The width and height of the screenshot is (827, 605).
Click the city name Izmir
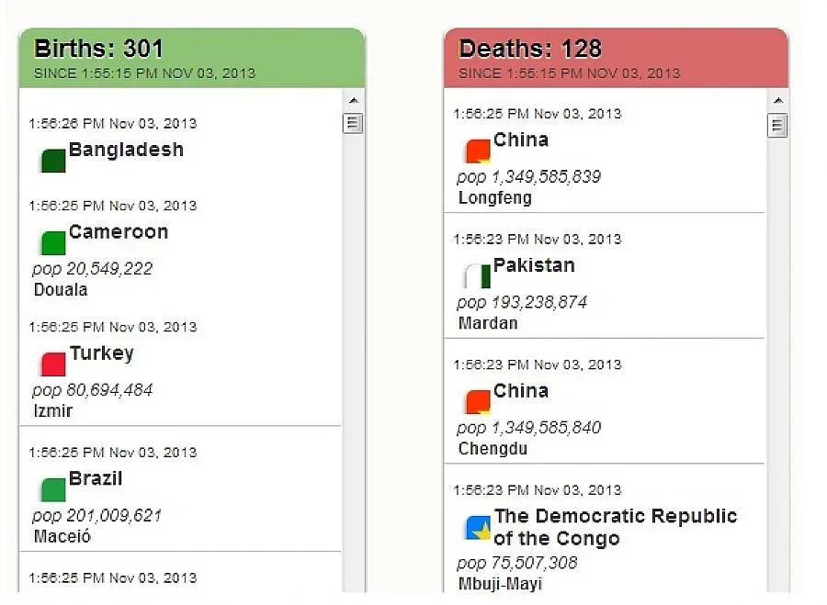click(53, 410)
